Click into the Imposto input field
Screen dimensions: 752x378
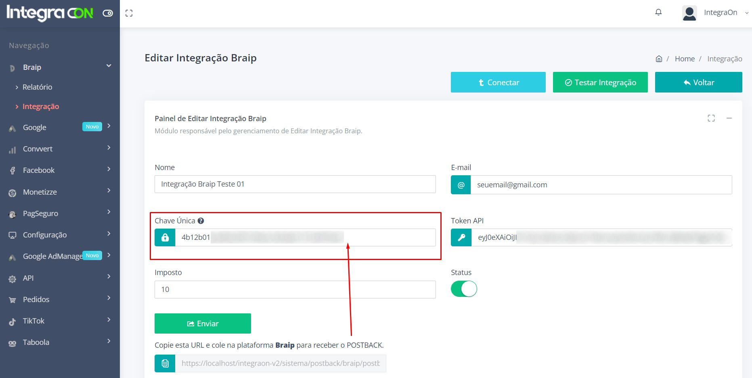pyautogui.click(x=295, y=290)
